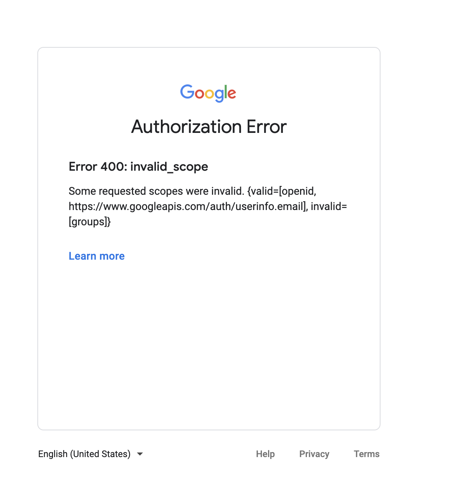Click the yellow 'o' in the Google logo

pyautogui.click(x=210, y=95)
